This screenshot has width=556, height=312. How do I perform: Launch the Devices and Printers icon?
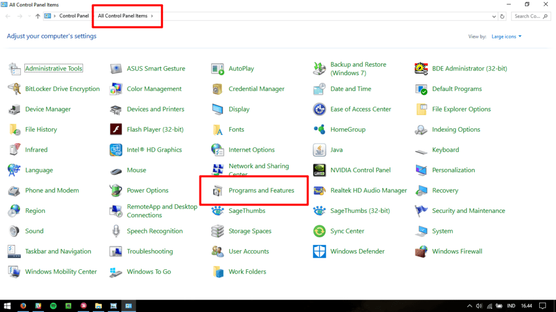pyautogui.click(x=116, y=109)
